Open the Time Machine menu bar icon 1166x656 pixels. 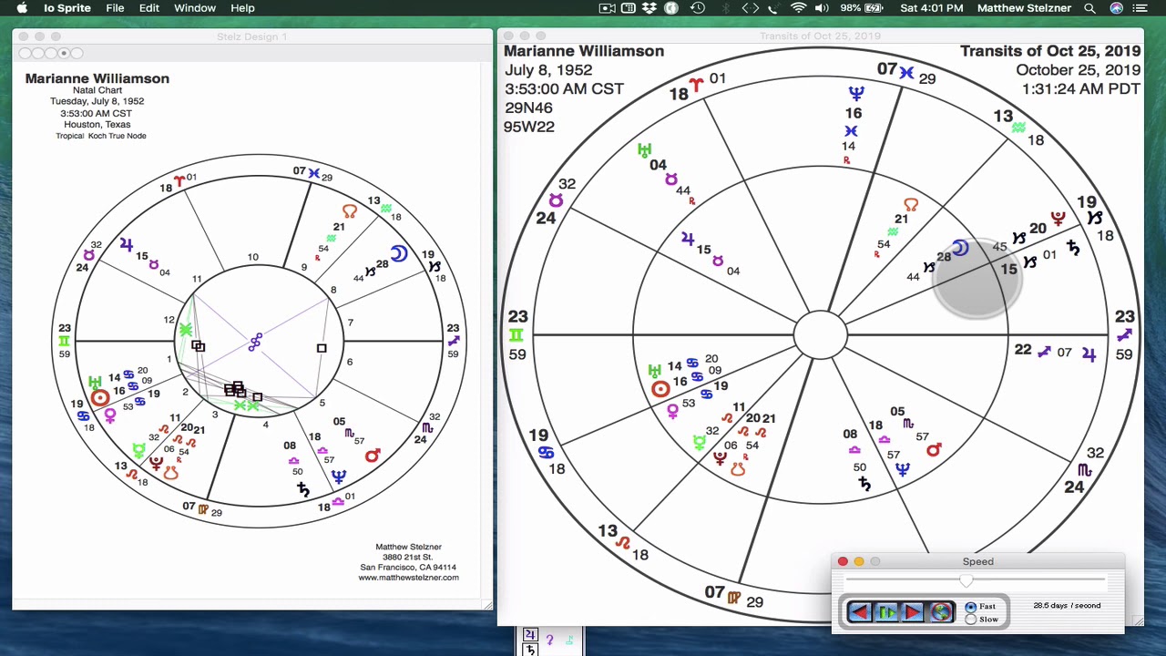pyautogui.click(x=698, y=8)
